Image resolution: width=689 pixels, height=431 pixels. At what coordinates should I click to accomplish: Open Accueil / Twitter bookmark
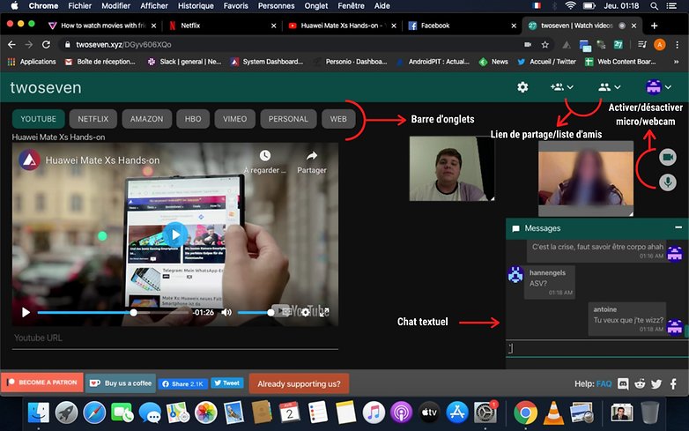tap(546, 62)
